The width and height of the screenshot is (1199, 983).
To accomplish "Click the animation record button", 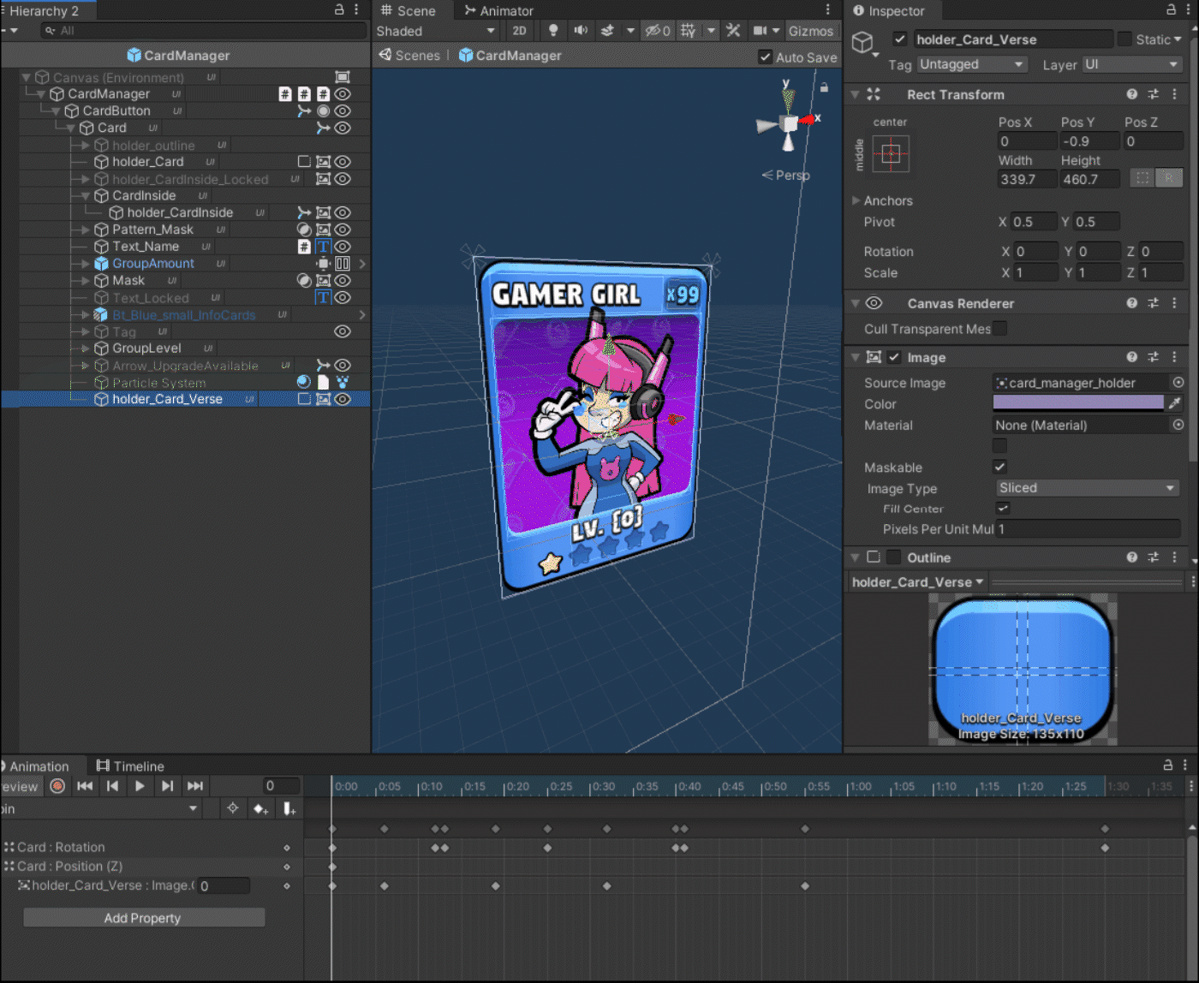I will pos(57,786).
